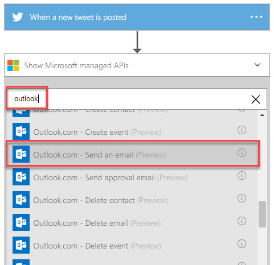Select the 'When a new tweet is posted' card
This screenshot has height=265, width=274.
[x=137, y=17]
